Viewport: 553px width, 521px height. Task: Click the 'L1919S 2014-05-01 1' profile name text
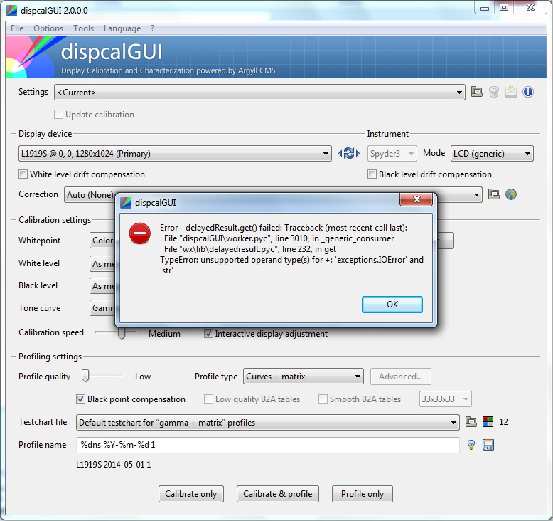(x=114, y=465)
